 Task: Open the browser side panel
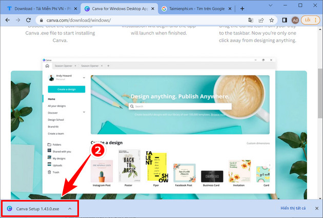click(285, 20)
